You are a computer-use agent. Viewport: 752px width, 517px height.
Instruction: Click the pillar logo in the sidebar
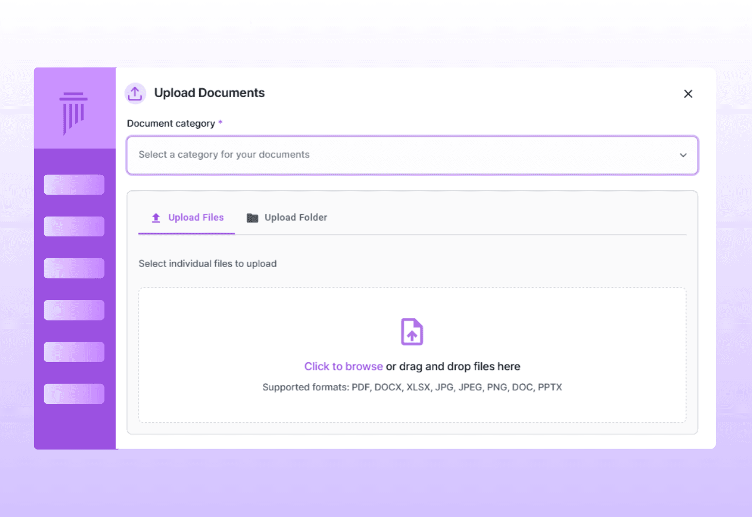(x=73, y=113)
